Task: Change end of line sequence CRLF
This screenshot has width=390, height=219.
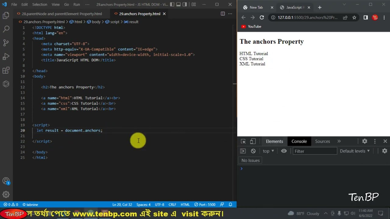Action: [172, 205]
